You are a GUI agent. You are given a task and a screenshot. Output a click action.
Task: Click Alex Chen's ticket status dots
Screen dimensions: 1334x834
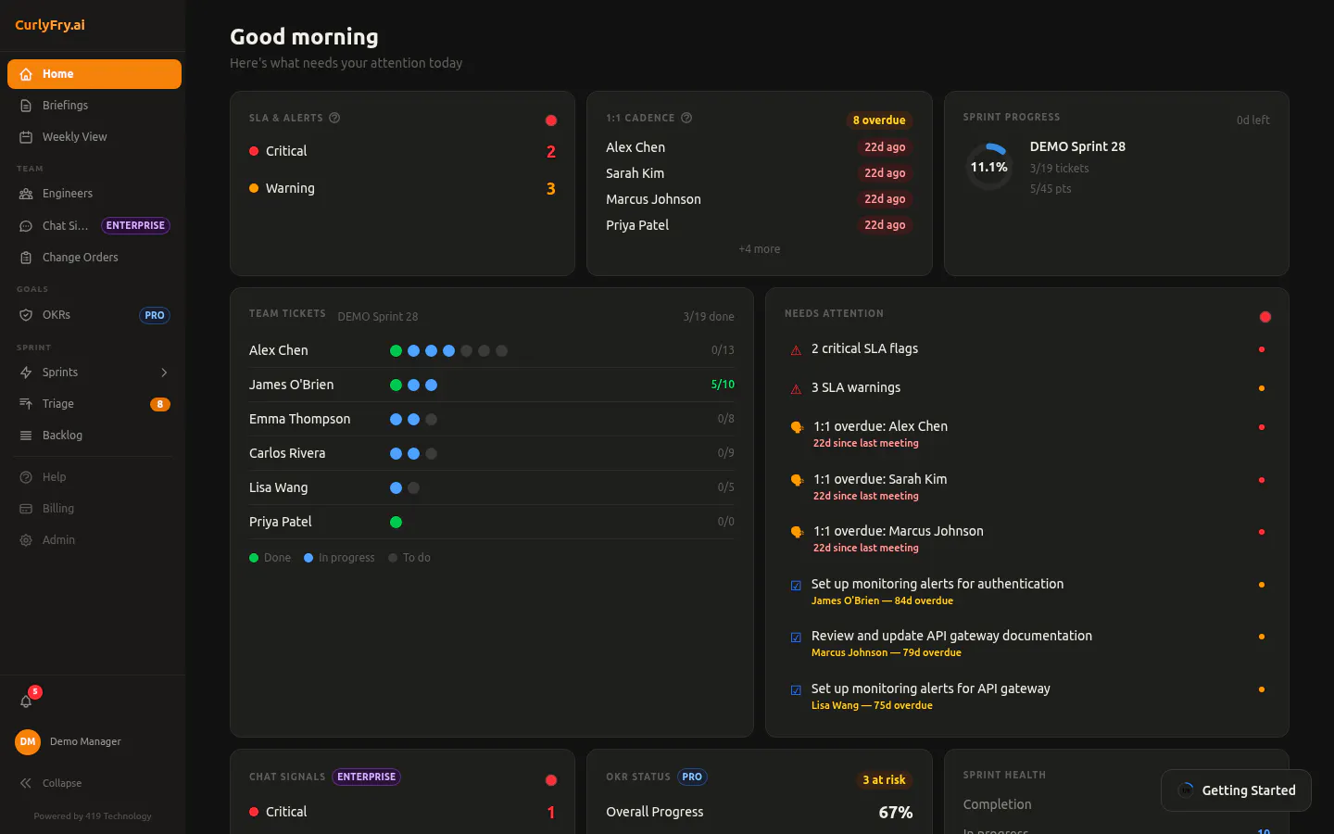click(448, 351)
